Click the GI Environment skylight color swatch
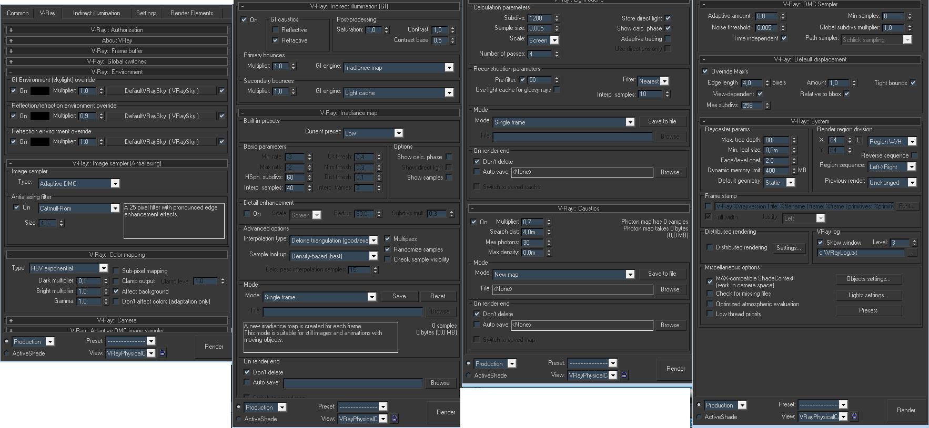 40,90
